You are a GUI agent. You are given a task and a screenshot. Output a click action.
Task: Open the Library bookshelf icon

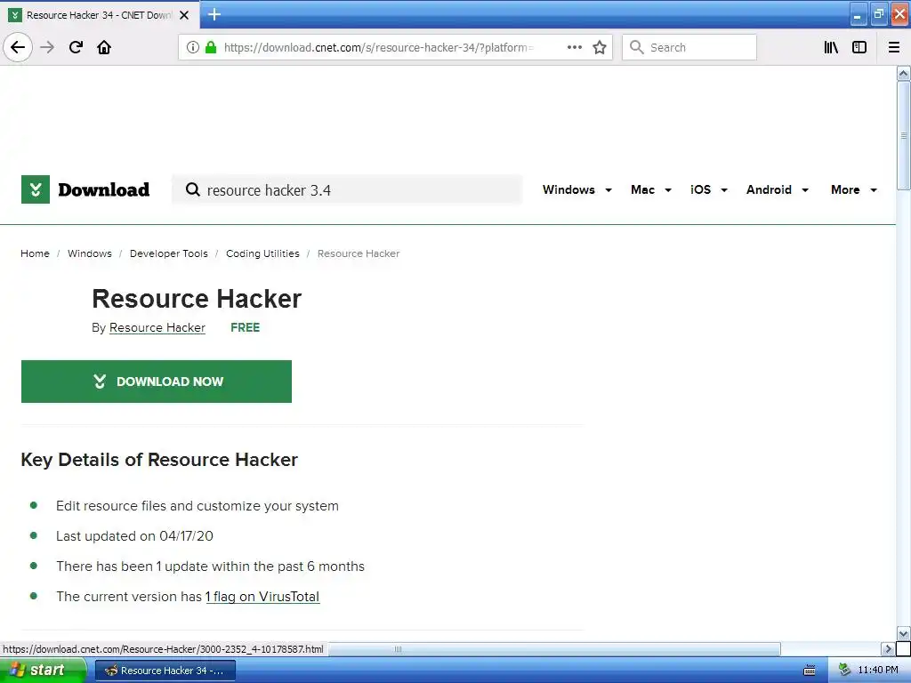[831, 47]
